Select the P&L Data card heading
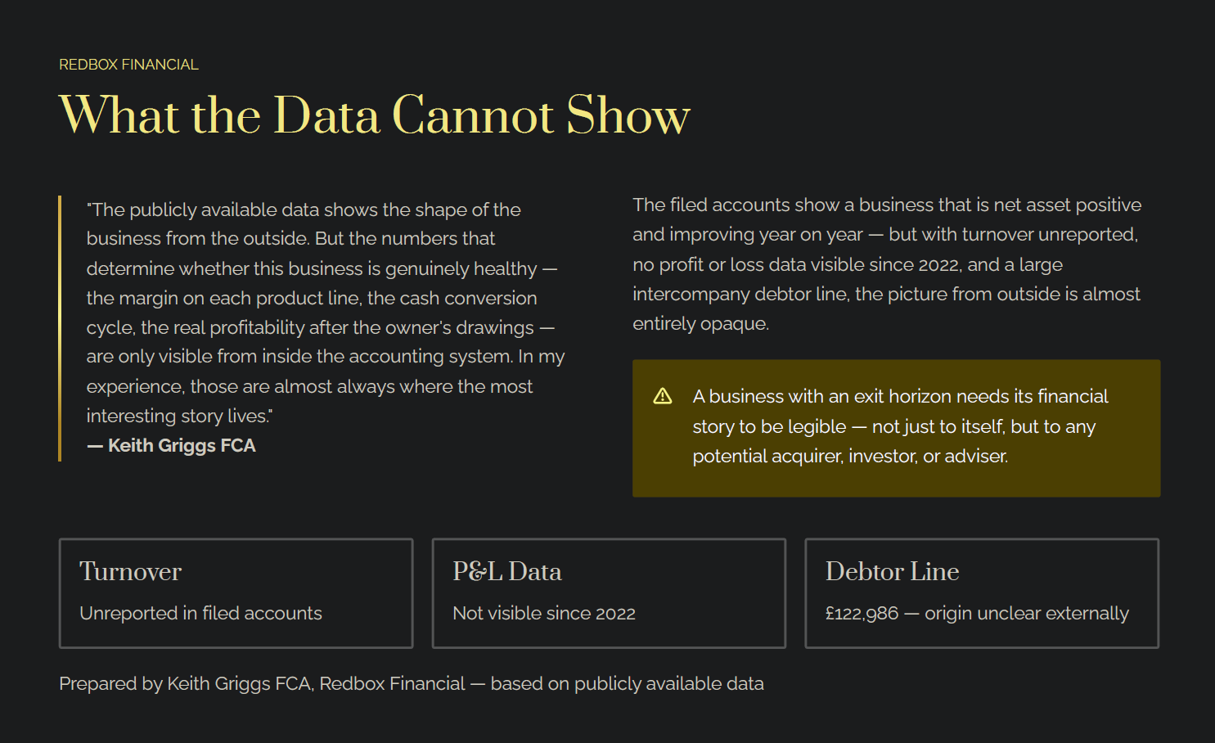Image resolution: width=1215 pixels, height=743 pixels. tap(507, 571)
